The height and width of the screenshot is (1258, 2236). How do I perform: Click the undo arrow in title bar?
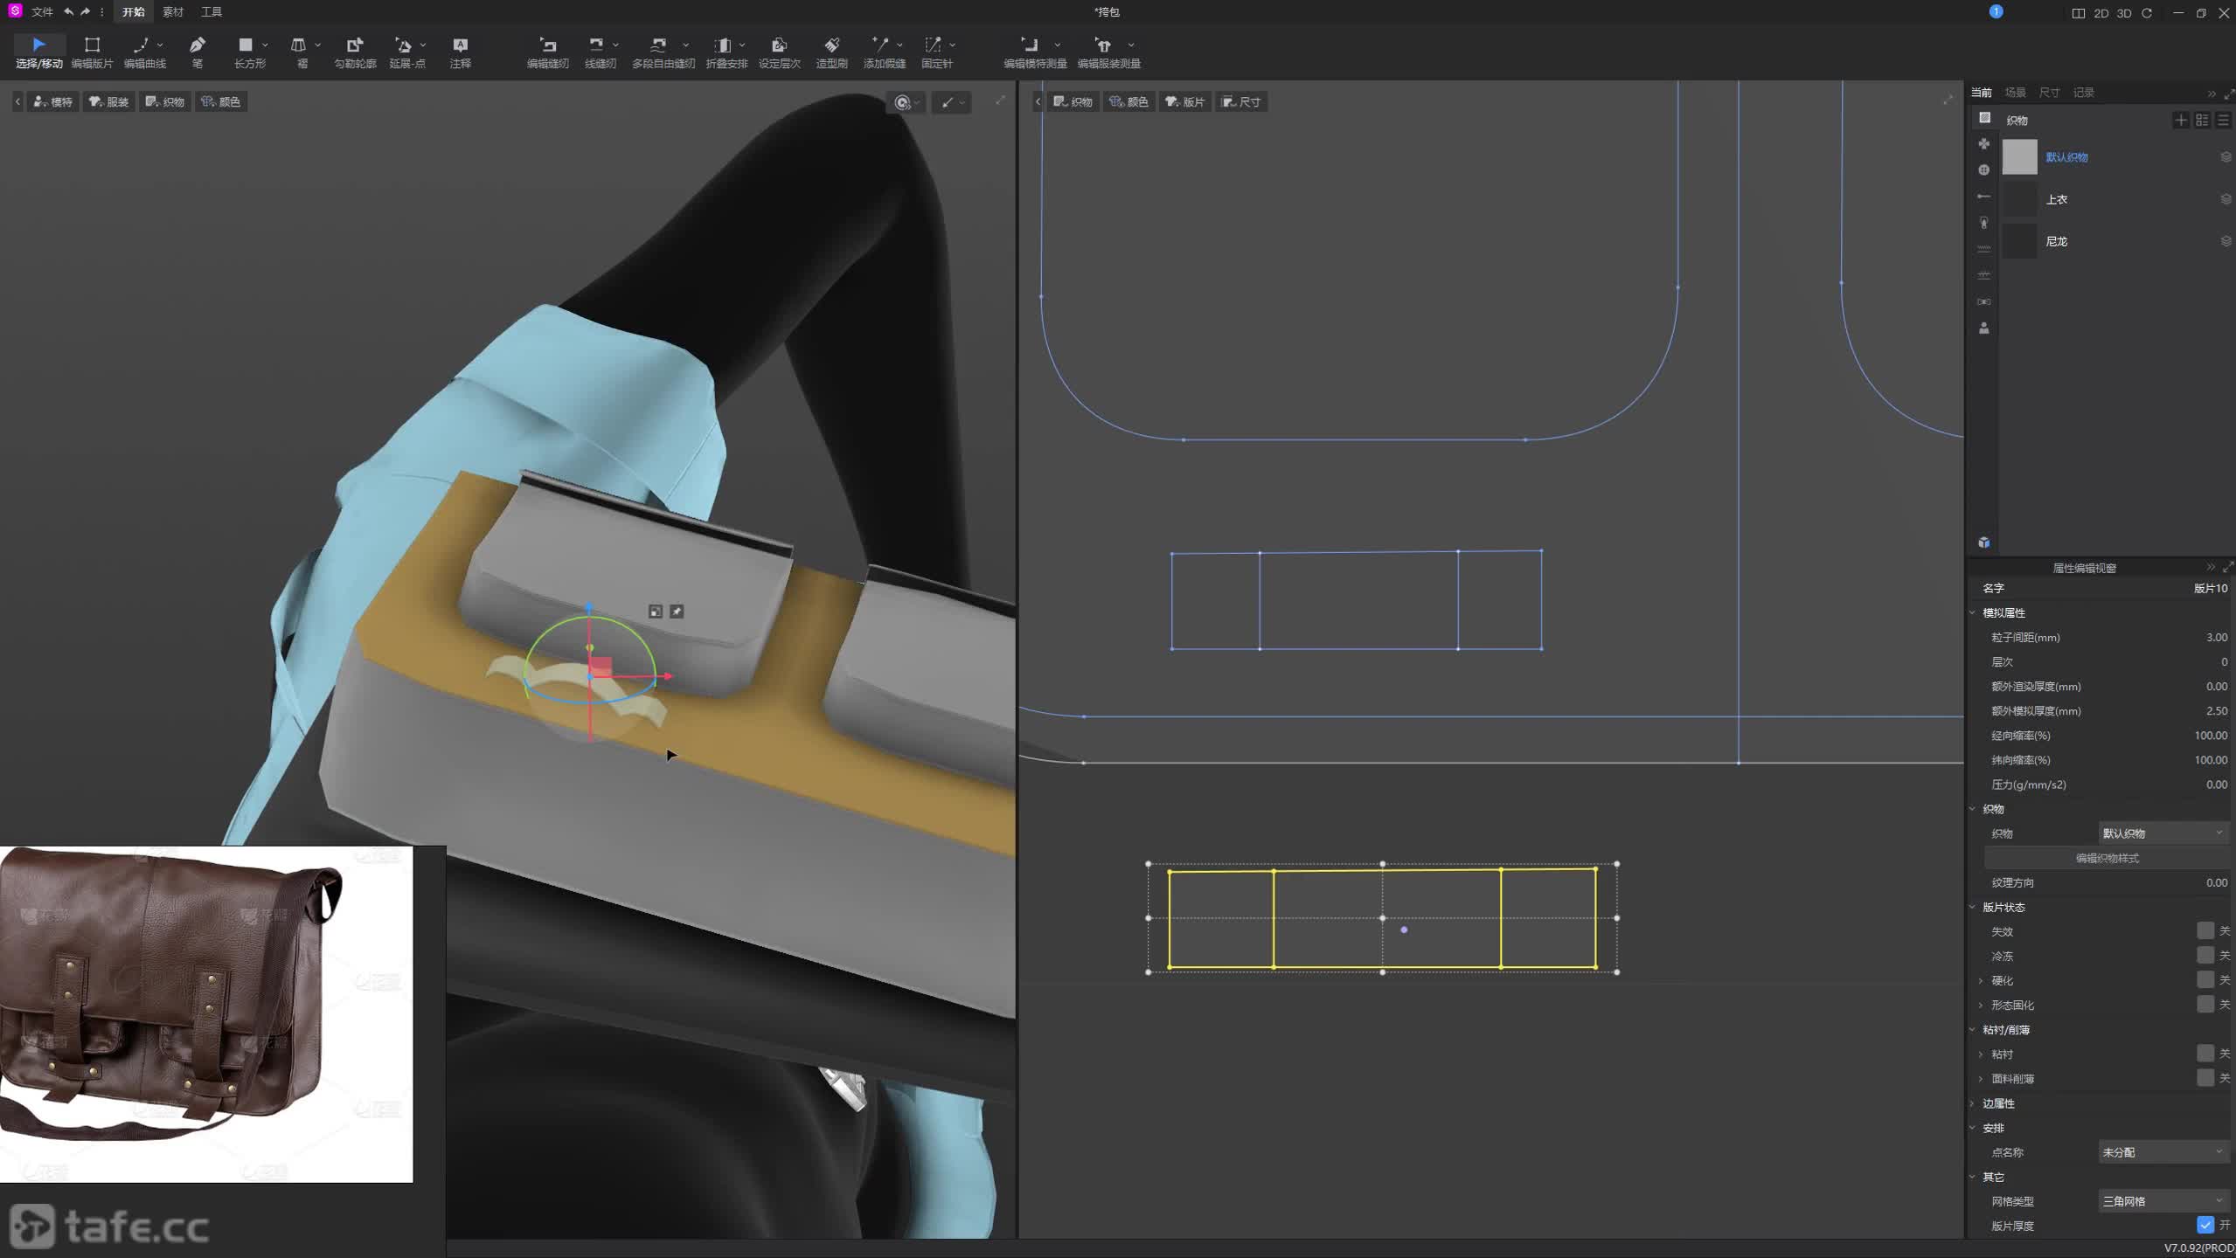coord(68,11)
